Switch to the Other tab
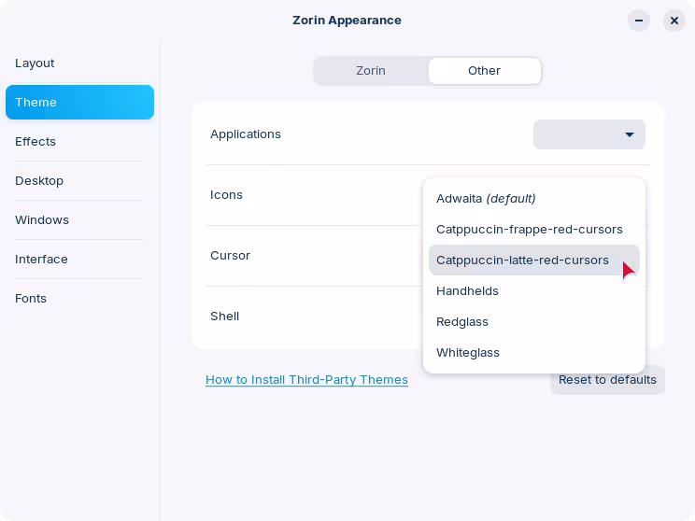695x521 pixels. coord(484,71)
